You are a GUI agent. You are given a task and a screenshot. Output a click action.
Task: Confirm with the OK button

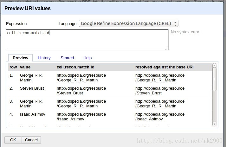(13, 140)
